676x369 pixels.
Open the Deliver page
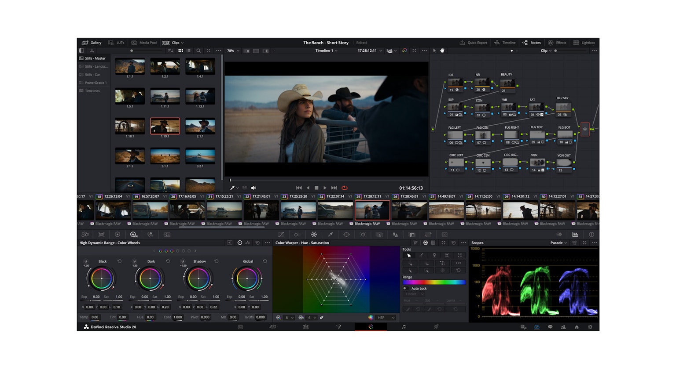(437, 327)
